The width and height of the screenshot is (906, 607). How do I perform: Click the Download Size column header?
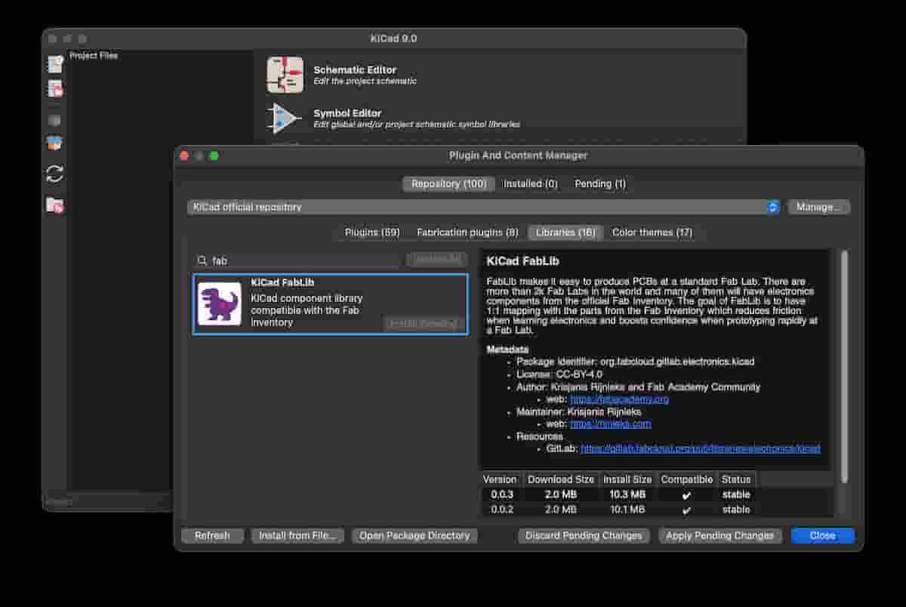coord(560,479)
